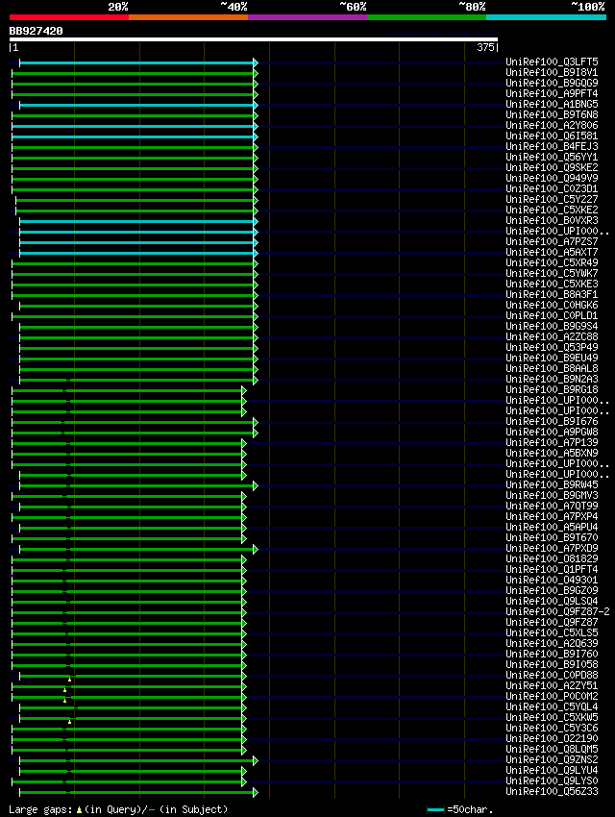Click the orange ~40% identity legend segment
Screen dimensions: 615x817
pos(188,17)
